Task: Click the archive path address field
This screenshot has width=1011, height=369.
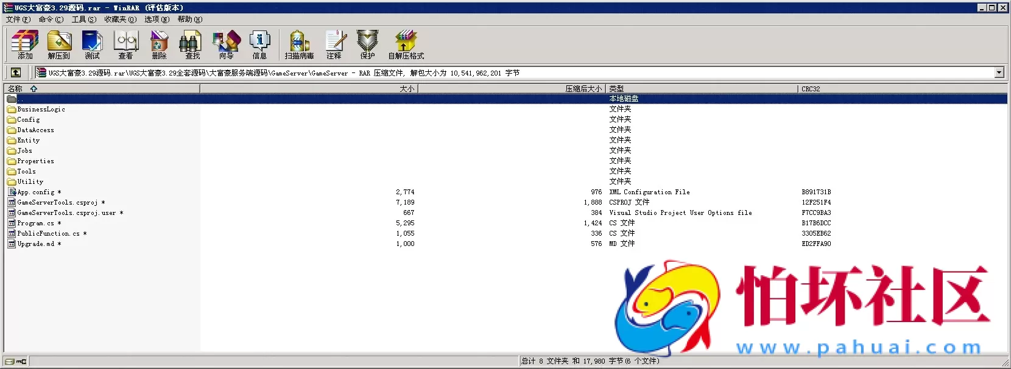Action: coord(521,73)
